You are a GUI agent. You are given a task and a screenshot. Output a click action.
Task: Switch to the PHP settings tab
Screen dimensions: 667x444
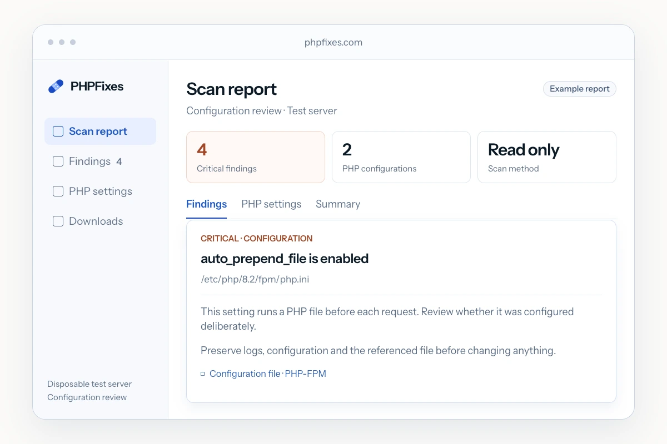click(x=271, y=204)
